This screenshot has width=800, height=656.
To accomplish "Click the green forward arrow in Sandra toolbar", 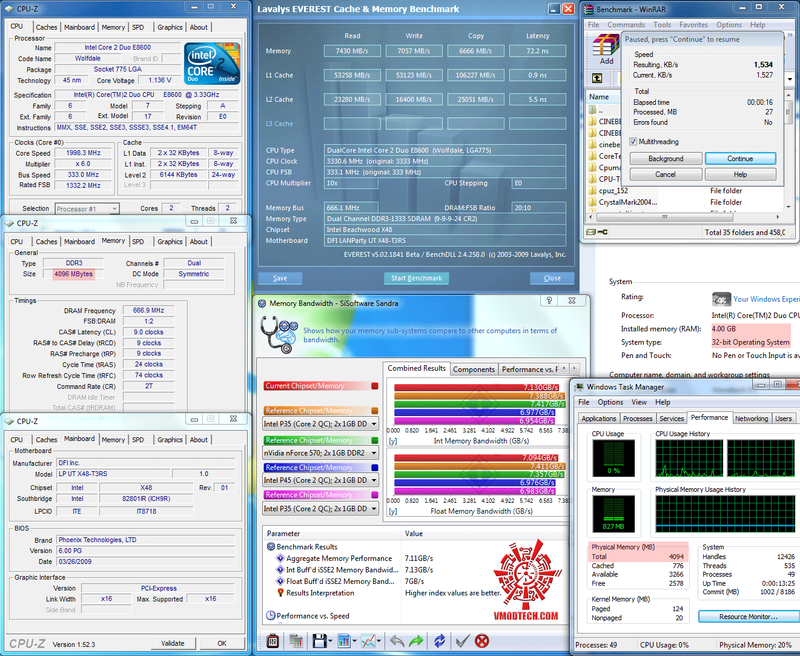I will coord(417,641).
